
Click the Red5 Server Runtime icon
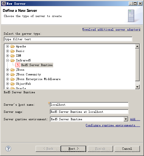point(18,65)
